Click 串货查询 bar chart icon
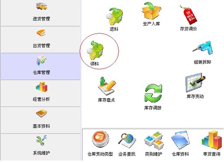The image size is (224, 163). coord(212,140)
